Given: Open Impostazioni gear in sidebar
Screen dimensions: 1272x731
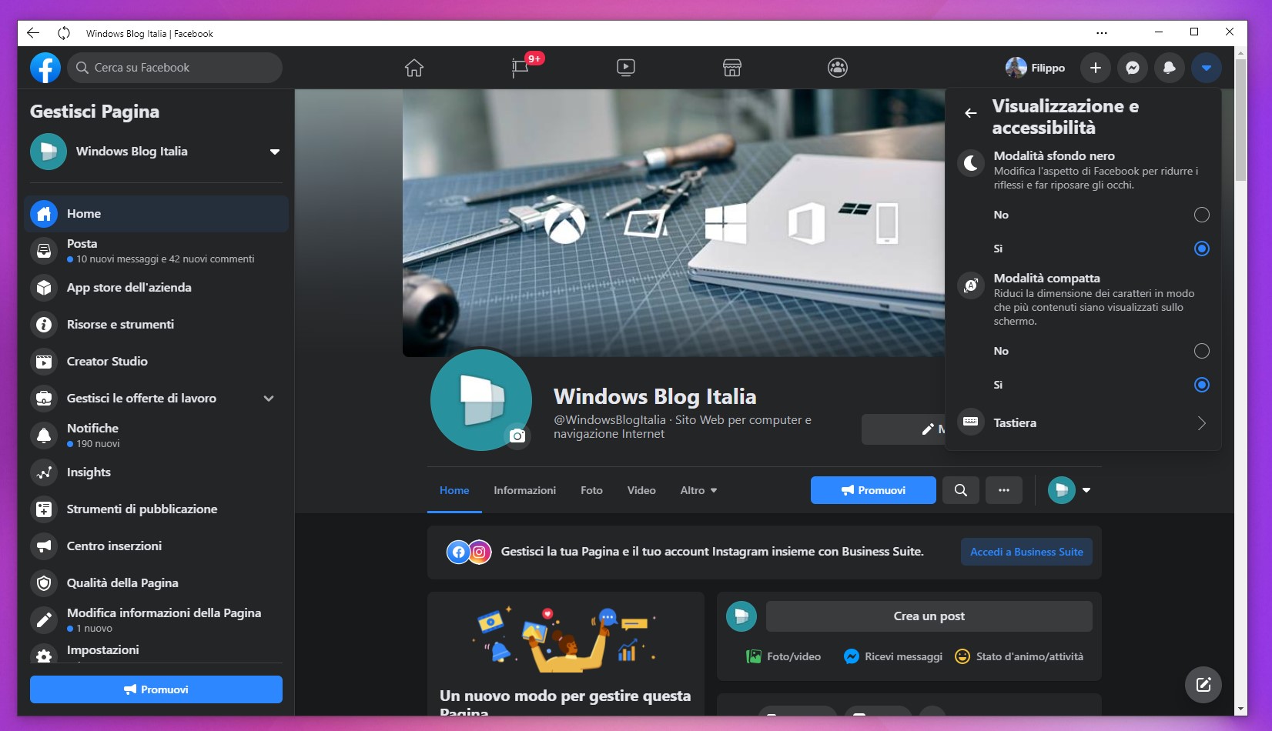Looking at the screenshot, I should click(x=44, y=655).
